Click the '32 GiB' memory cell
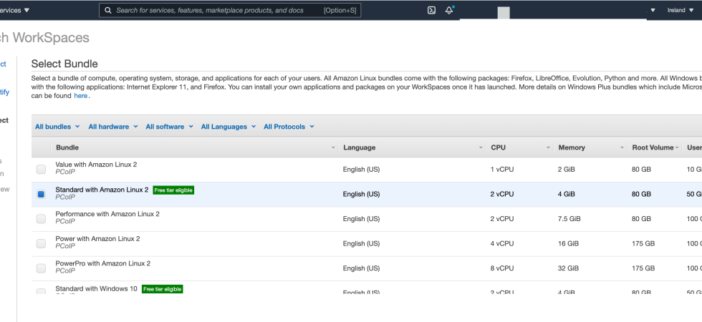702x322 pixels. tap(568, 268)
